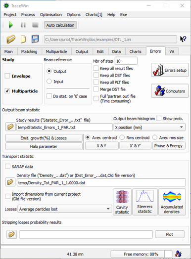Plot Phase & Energy histogram
Viewport: 191px width, 259px height.
point(169,145)
